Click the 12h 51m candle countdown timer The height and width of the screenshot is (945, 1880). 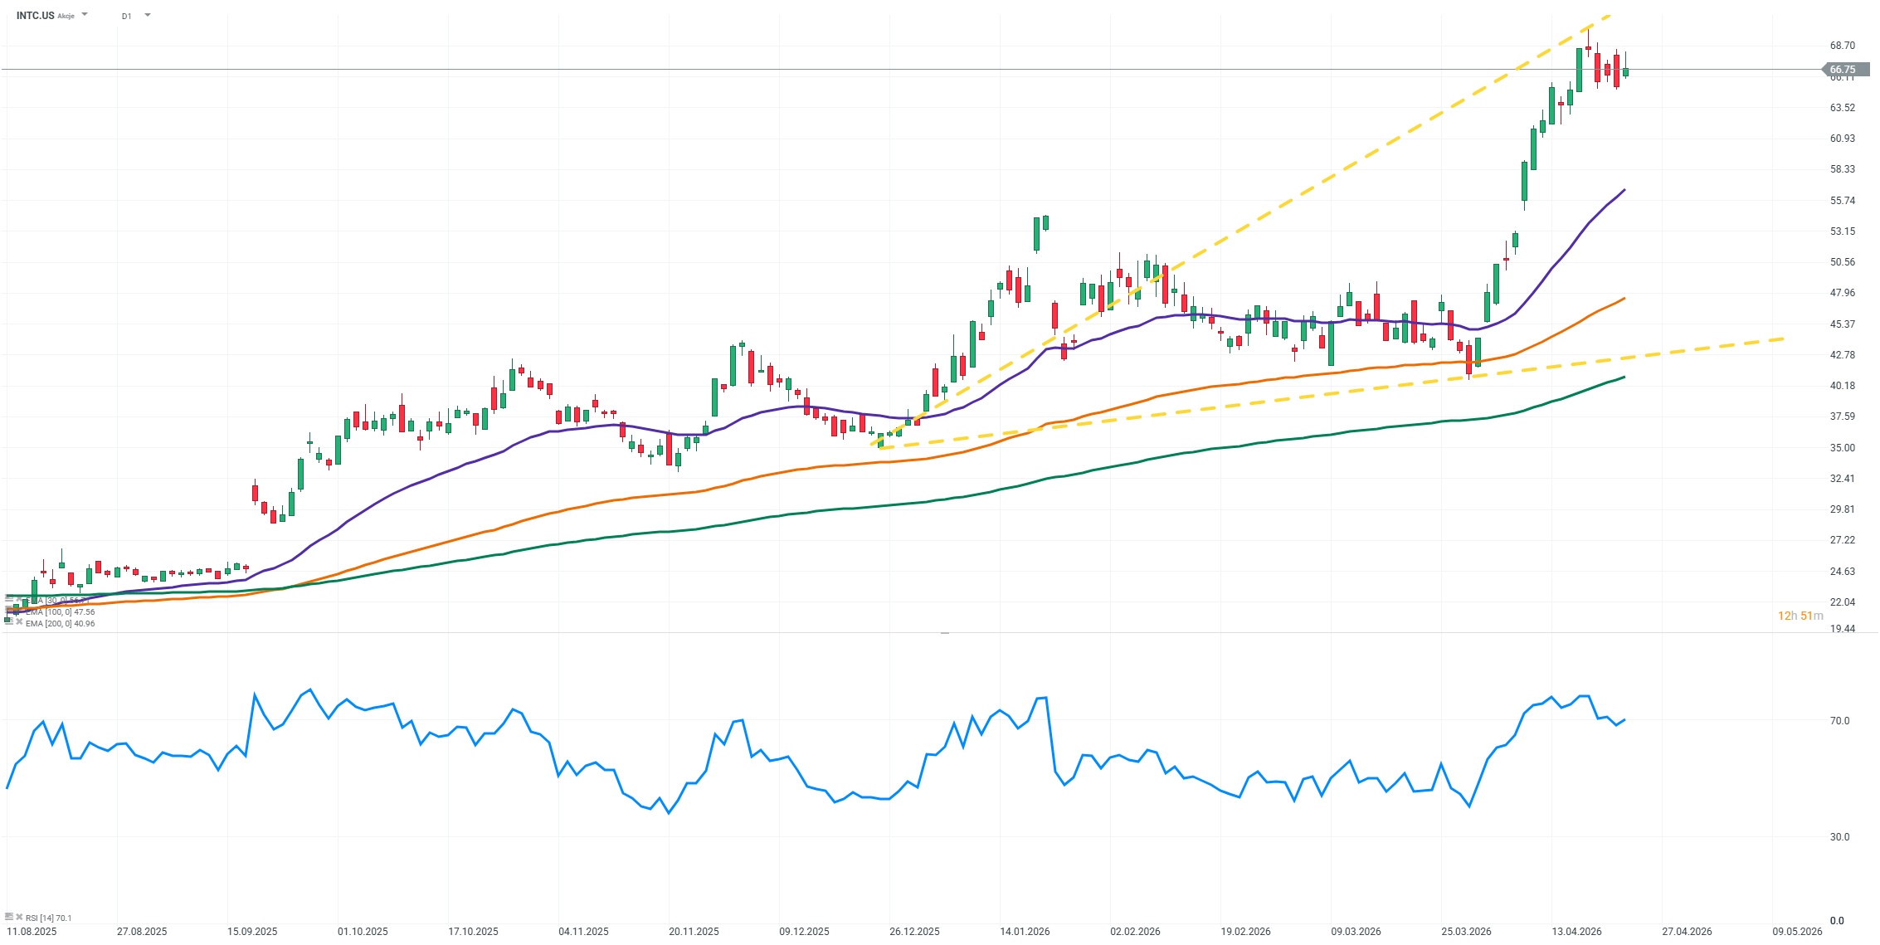(x=1800, y=616)
